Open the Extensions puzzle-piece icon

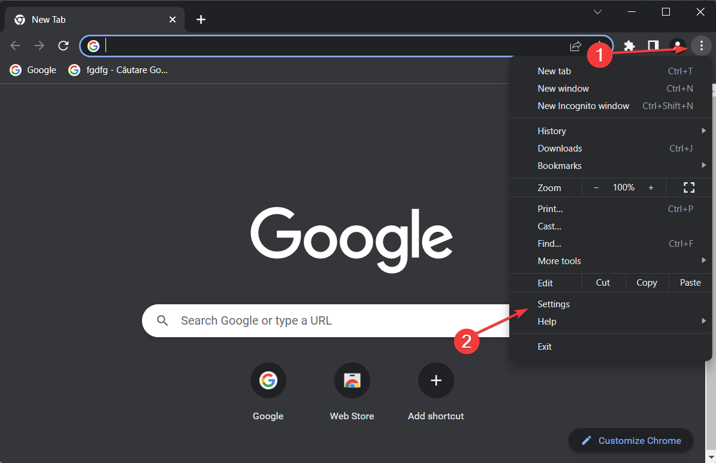pos(629,46)
